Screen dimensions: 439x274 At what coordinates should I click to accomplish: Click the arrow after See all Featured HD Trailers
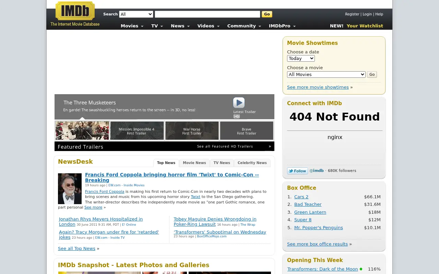pyautogui.click(x=270, y=146)
